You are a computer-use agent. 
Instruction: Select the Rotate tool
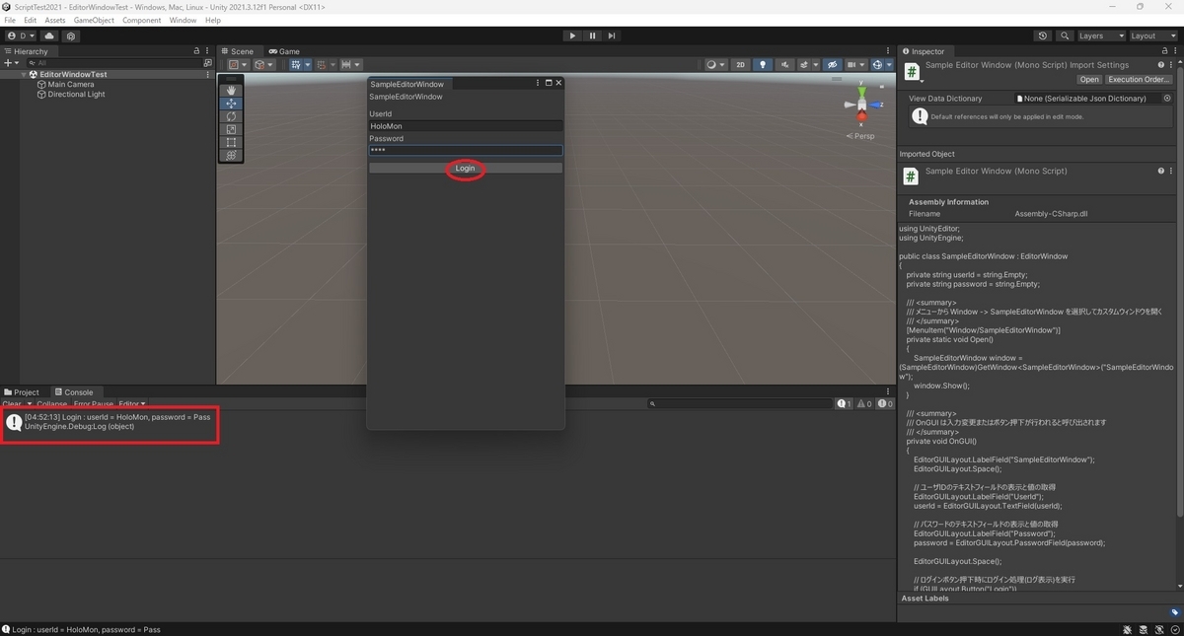[x=231, y=117]
